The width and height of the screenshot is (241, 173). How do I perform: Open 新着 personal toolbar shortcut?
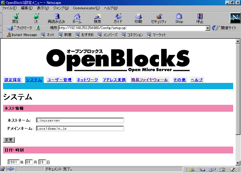tap(65, 35)
